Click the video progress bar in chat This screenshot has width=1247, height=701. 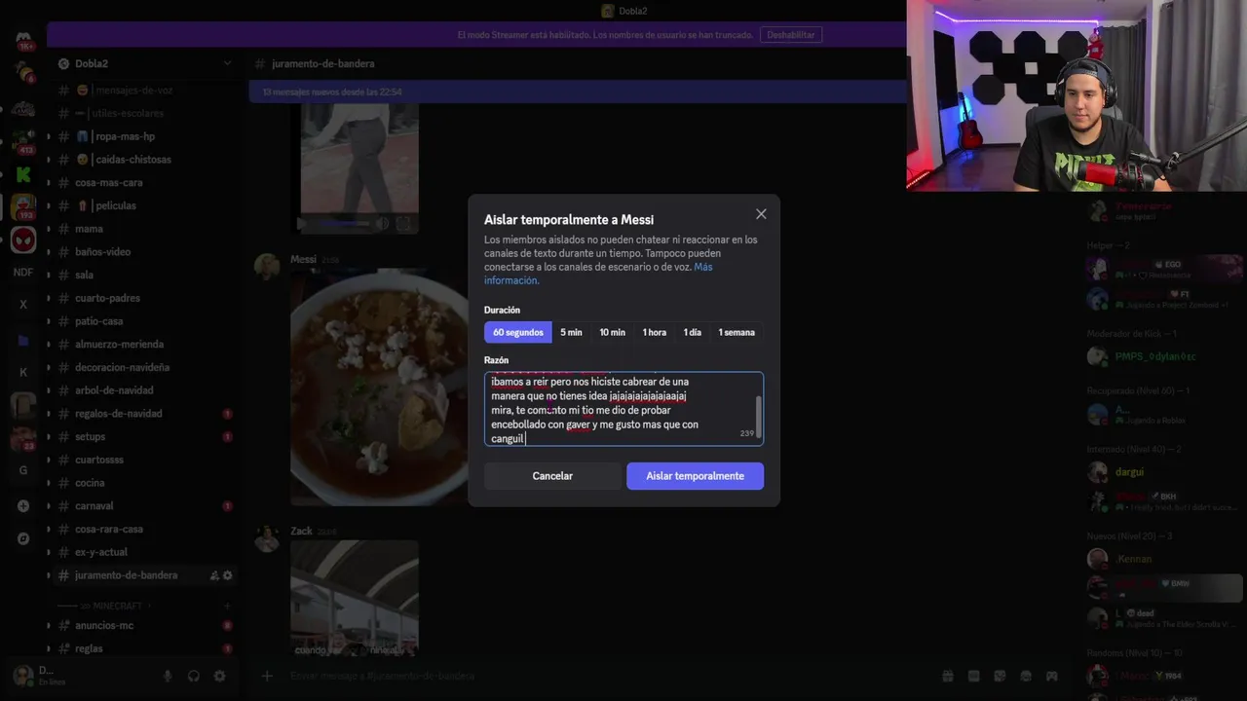click(x=345, y=224)
